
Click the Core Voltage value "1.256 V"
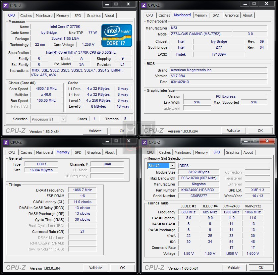pos(88,44)
